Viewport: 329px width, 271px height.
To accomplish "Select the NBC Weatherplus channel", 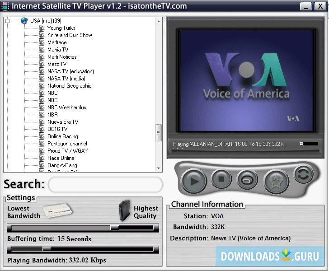I will pyautogui.click(x=66, y=107).
